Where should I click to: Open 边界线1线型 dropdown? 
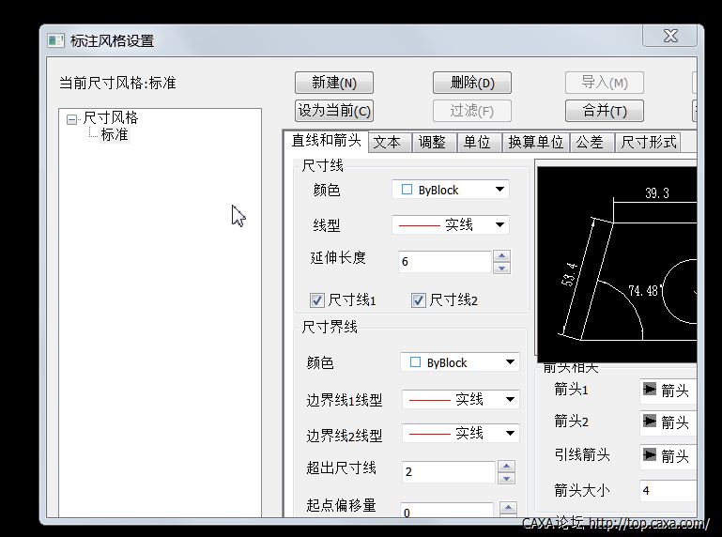pyautogui.click(x=460, y=399)
